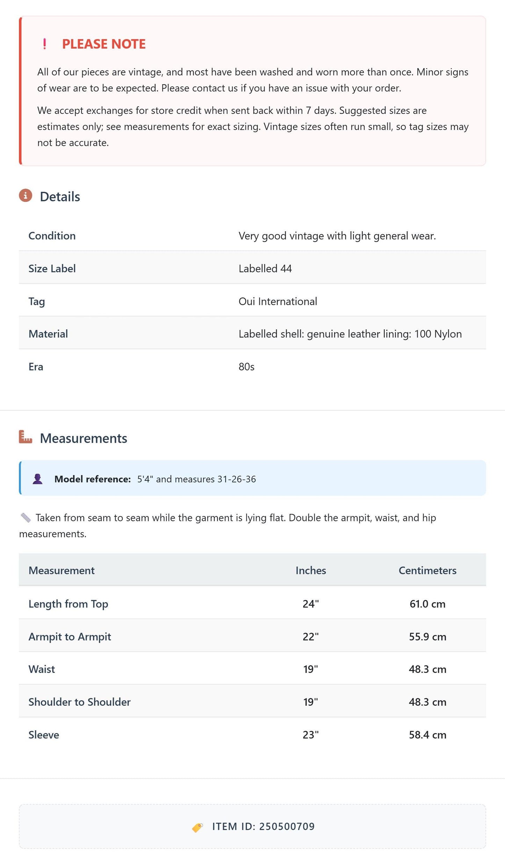Click the PLEASE NOTE heading
Image resolution: width=505 pixels, height=865 pixels.
104,44
